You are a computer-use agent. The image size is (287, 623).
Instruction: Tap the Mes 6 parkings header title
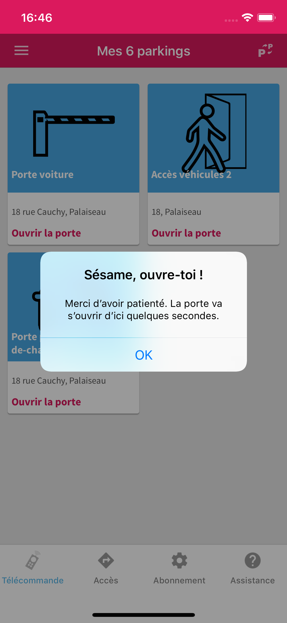pos(144,51)
